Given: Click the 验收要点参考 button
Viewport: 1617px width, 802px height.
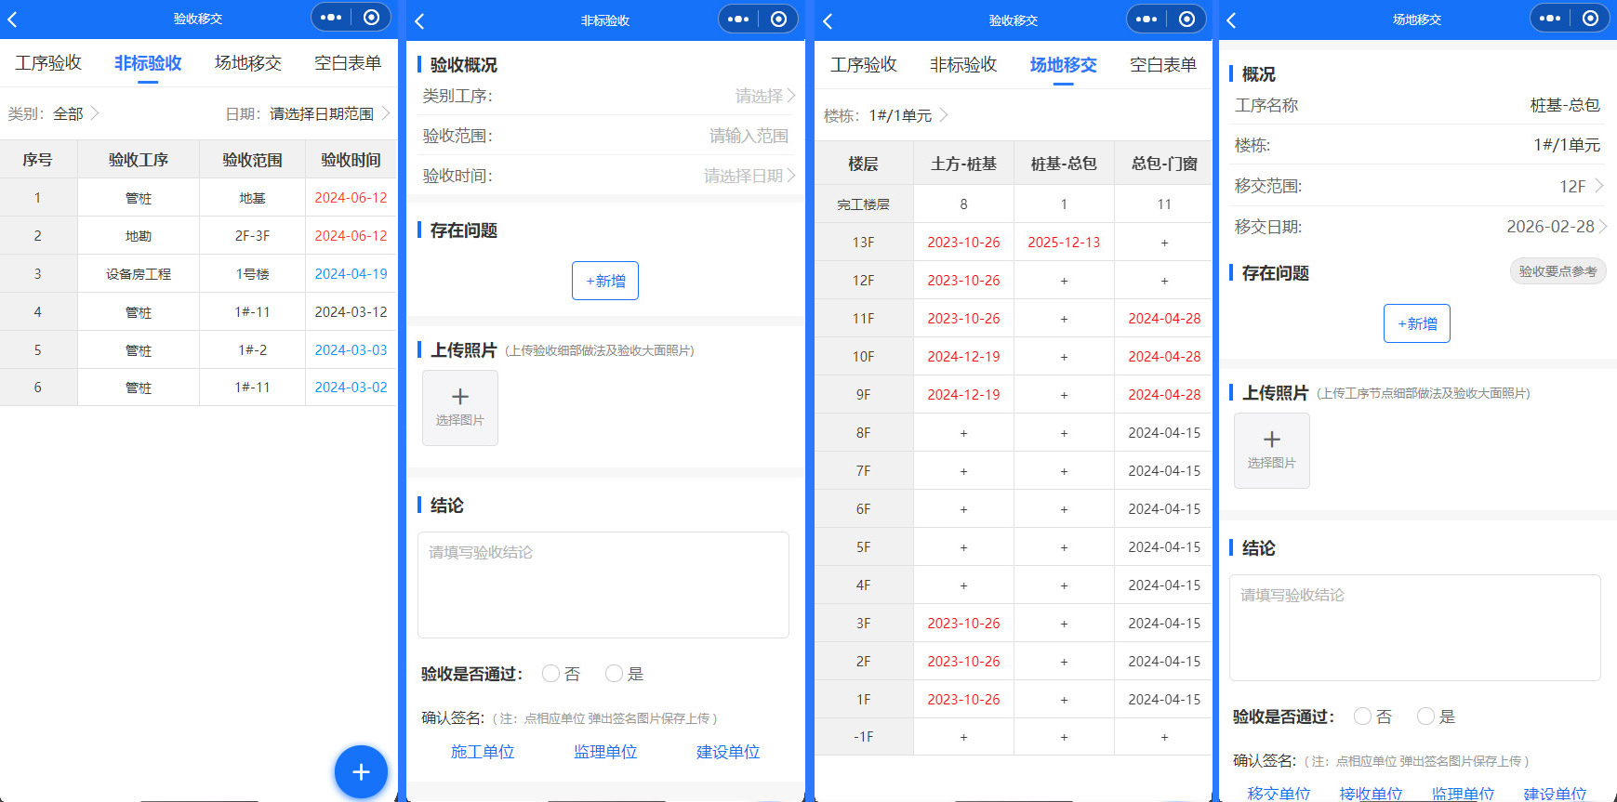Looking at the screenshot, I should pyautogui.click(x=1557, y=271).
